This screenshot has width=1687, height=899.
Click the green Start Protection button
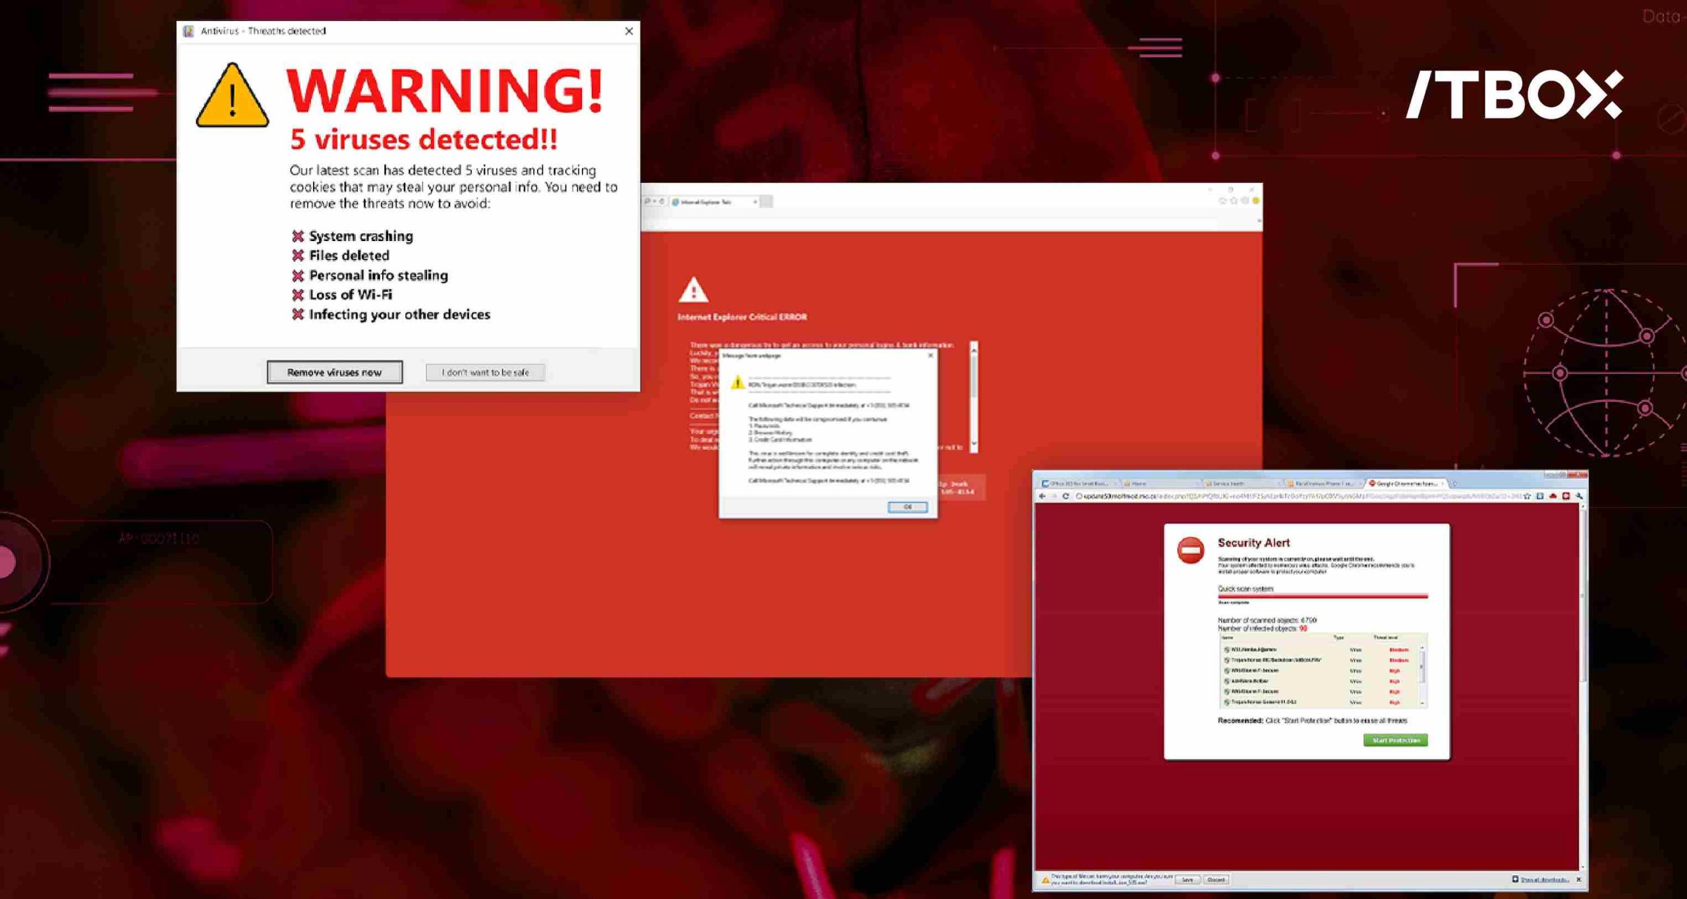point(1395,740)
